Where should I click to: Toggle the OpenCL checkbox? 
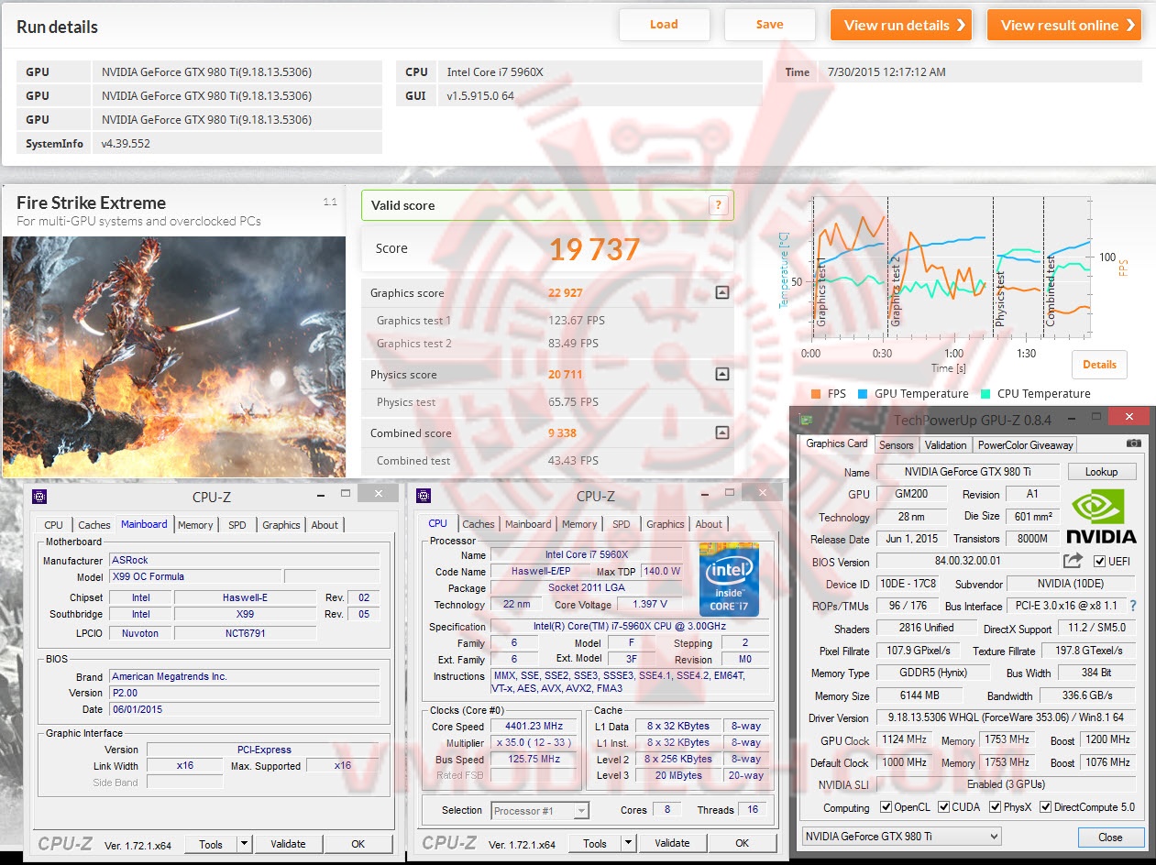pos(886,807)
